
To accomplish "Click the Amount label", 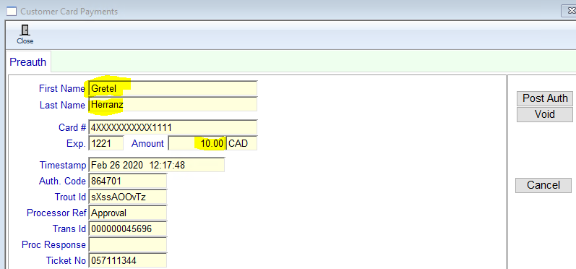I will coord(147,144).
